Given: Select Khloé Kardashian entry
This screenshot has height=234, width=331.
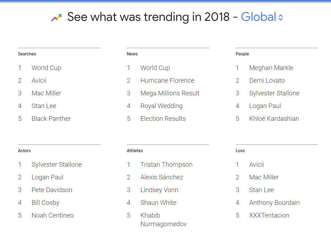Looking at the screenshot, I should 274,119.
